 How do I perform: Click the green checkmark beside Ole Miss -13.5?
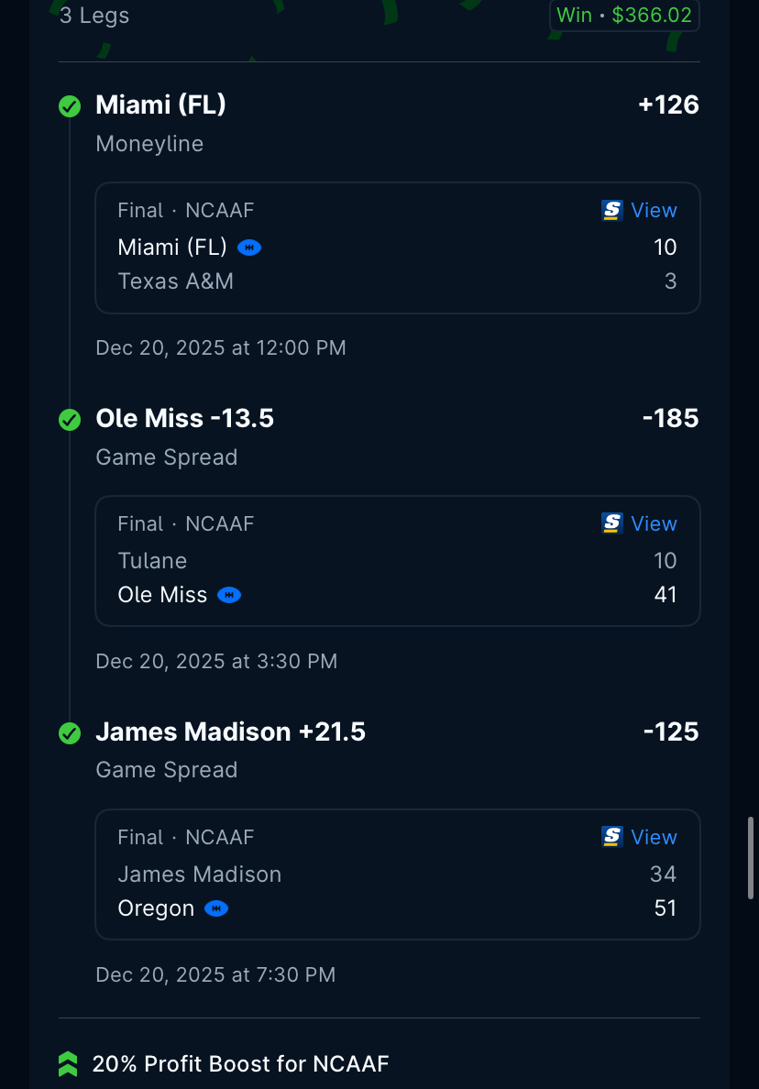click(70, 420)
